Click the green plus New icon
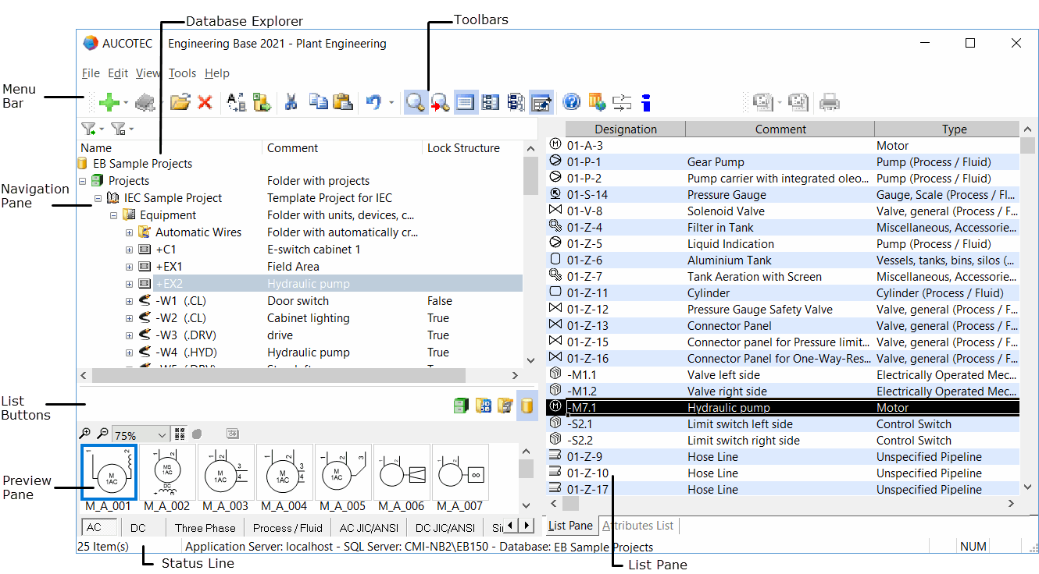Viewport: 1039px width, 574px height. [109, 102]
